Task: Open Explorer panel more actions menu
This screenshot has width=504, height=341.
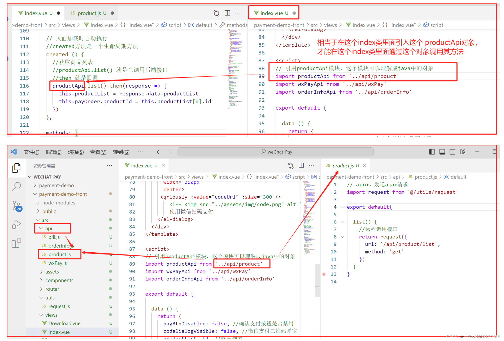Action: coord(110,165)
